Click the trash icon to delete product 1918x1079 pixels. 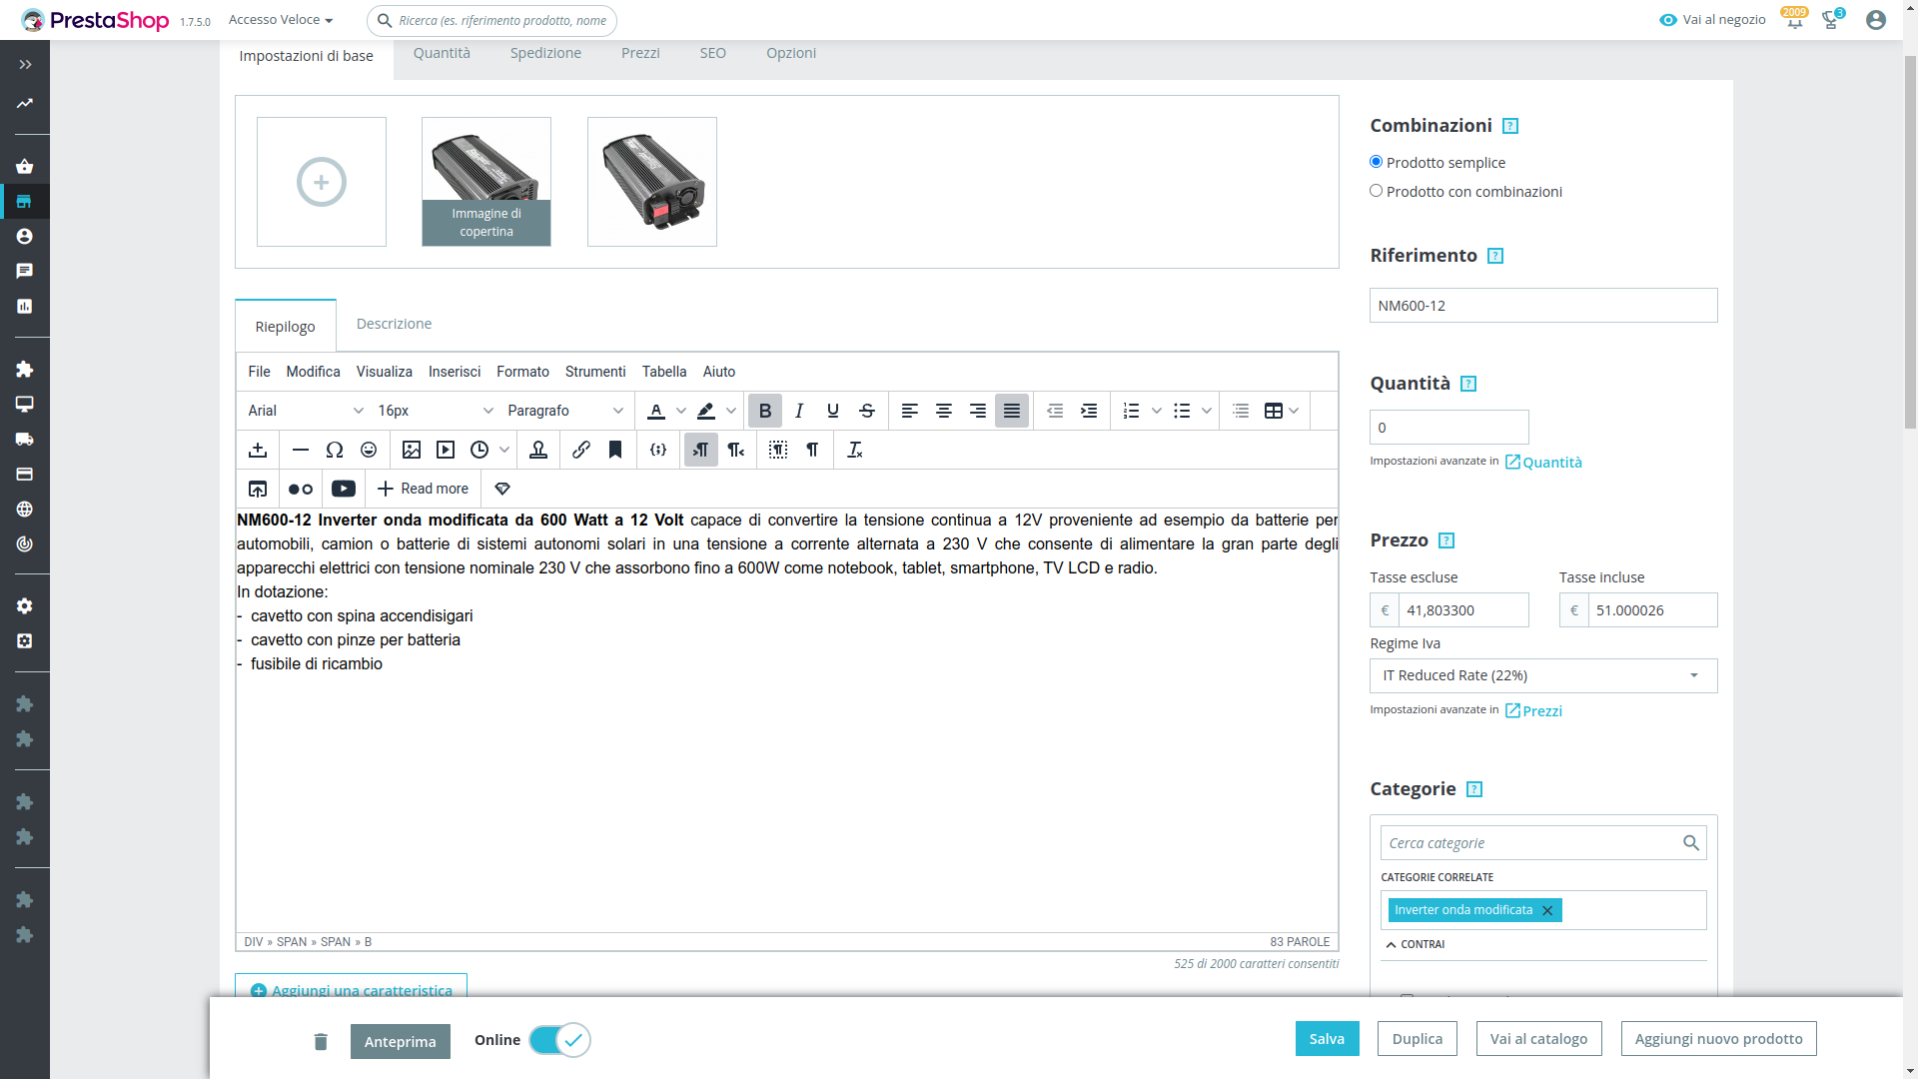click(321, 1042)
